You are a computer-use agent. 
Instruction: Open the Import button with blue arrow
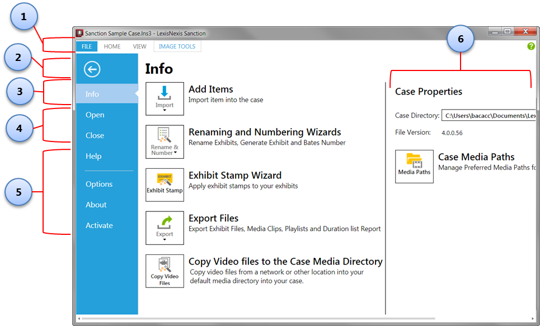tap(165, 99)
